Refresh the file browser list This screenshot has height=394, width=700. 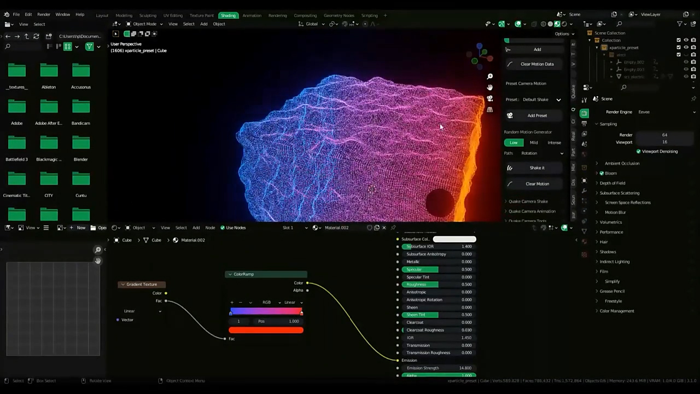tap(36, 36)
